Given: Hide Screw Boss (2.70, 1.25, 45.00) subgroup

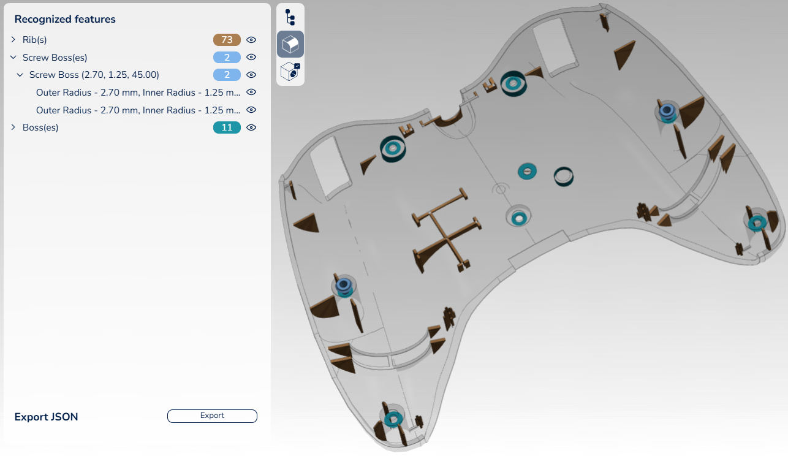Looking at the screenshot, I should pos(251,75).
